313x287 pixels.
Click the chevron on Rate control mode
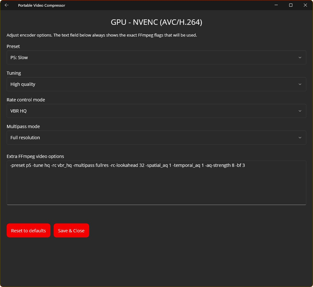(300, 111)
